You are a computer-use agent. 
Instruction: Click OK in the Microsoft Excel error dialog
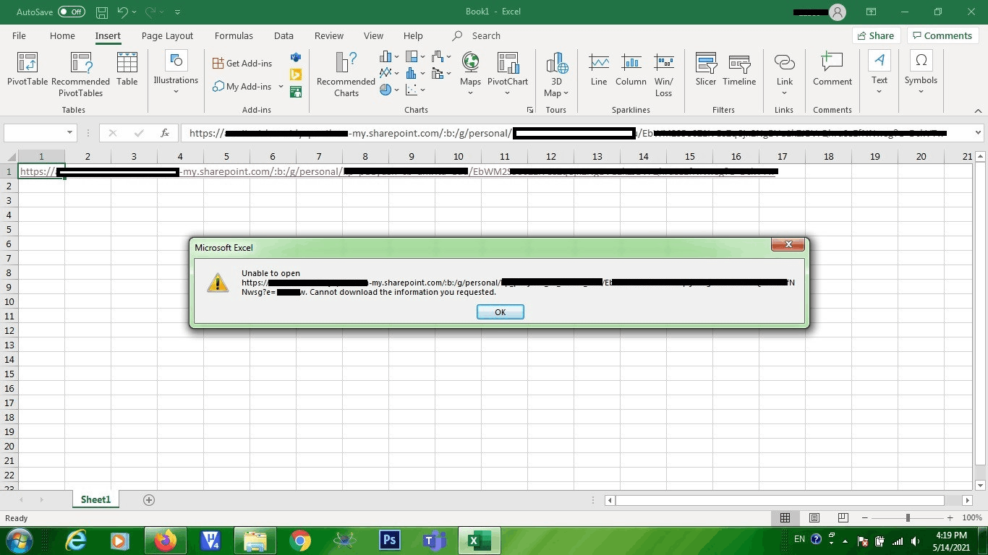pyautogui.click(x=500, y=312)
